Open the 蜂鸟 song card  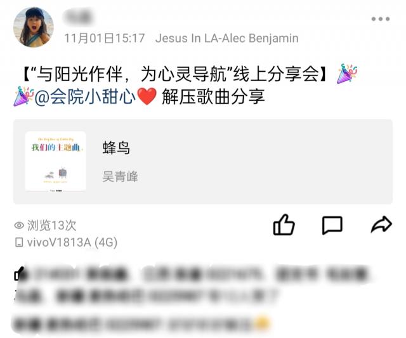pos(203,162)
